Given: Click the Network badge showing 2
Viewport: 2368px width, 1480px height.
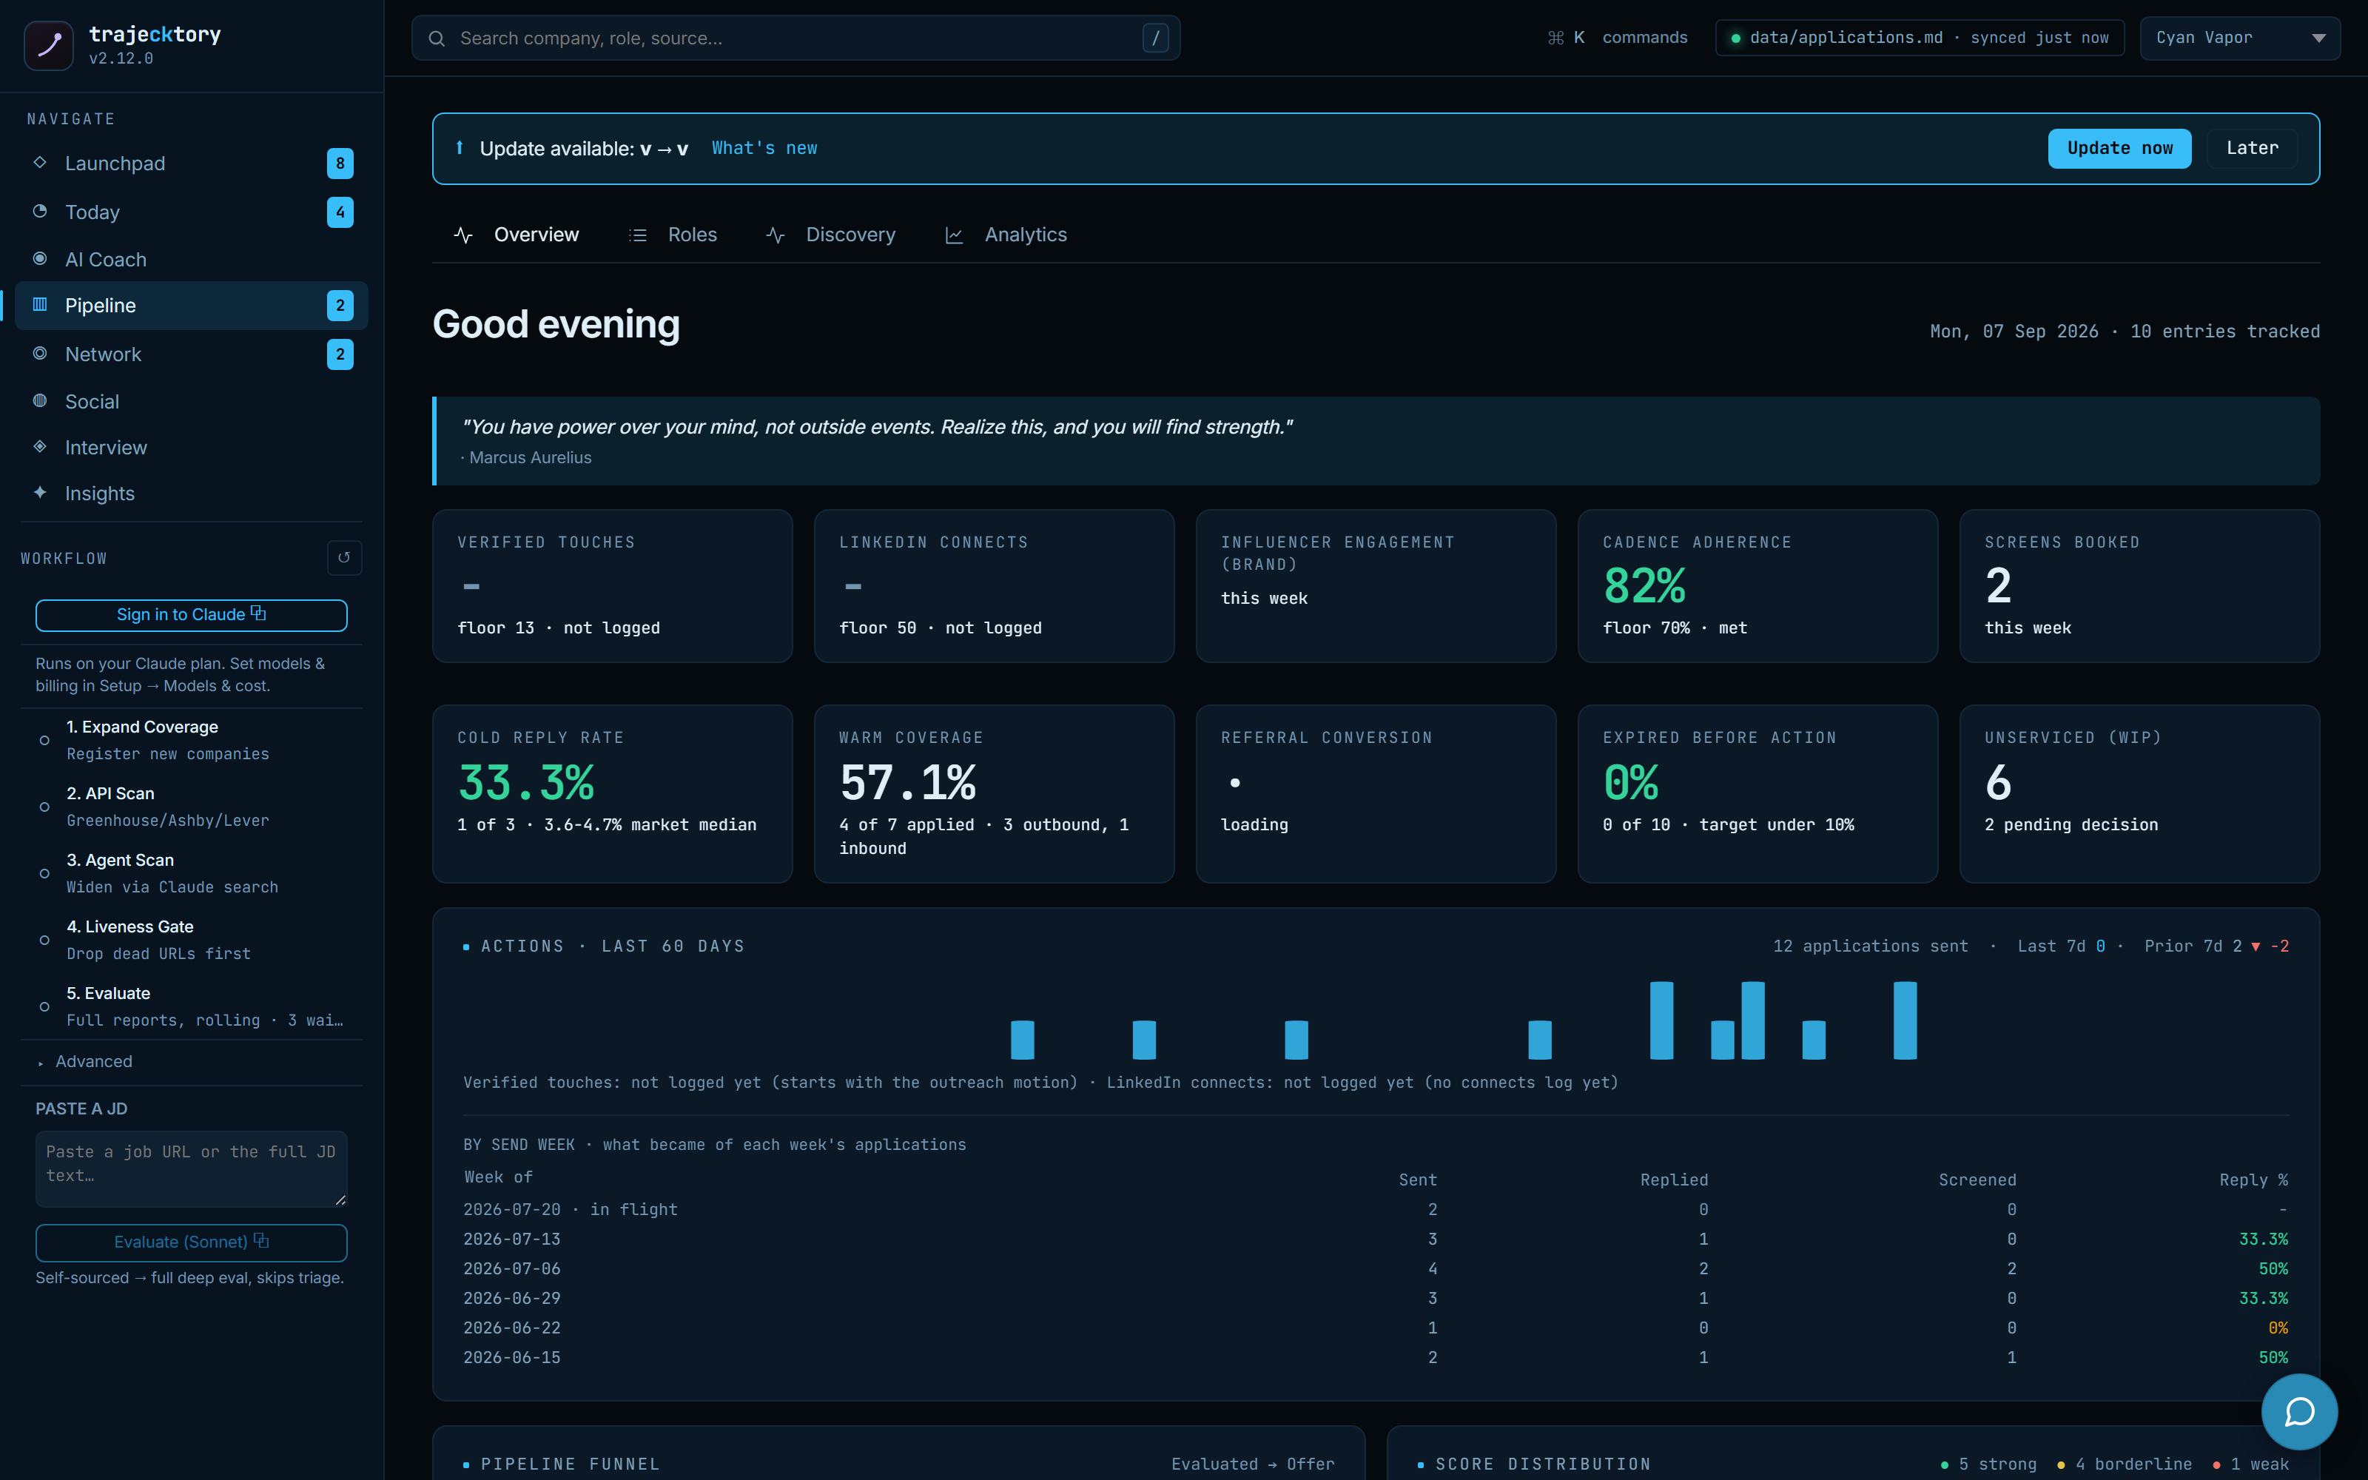Looking at the screenshot, I should pyautogui.click(x=340, y=354).
